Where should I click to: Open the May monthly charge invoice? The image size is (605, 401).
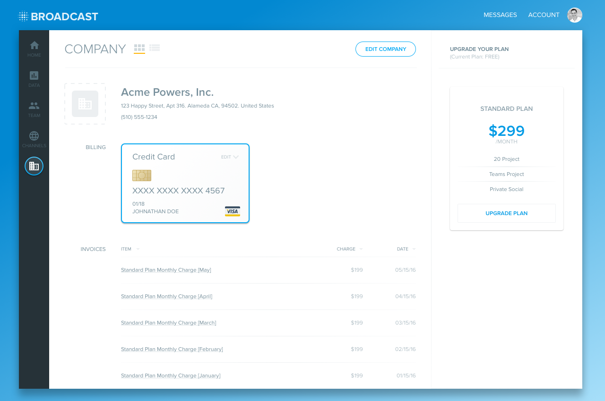click(x=166, y=270)
